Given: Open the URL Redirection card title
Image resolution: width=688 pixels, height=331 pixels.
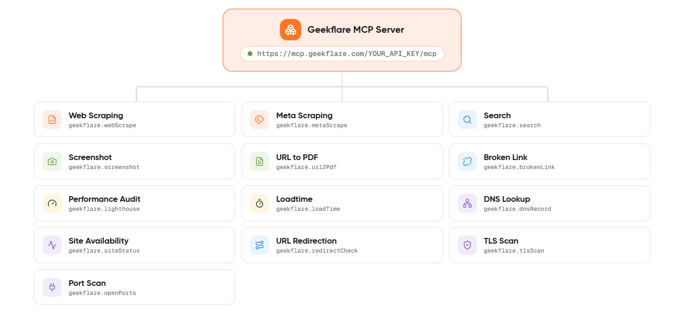Looking at the screenshot, I should click(x=307, y=241).
